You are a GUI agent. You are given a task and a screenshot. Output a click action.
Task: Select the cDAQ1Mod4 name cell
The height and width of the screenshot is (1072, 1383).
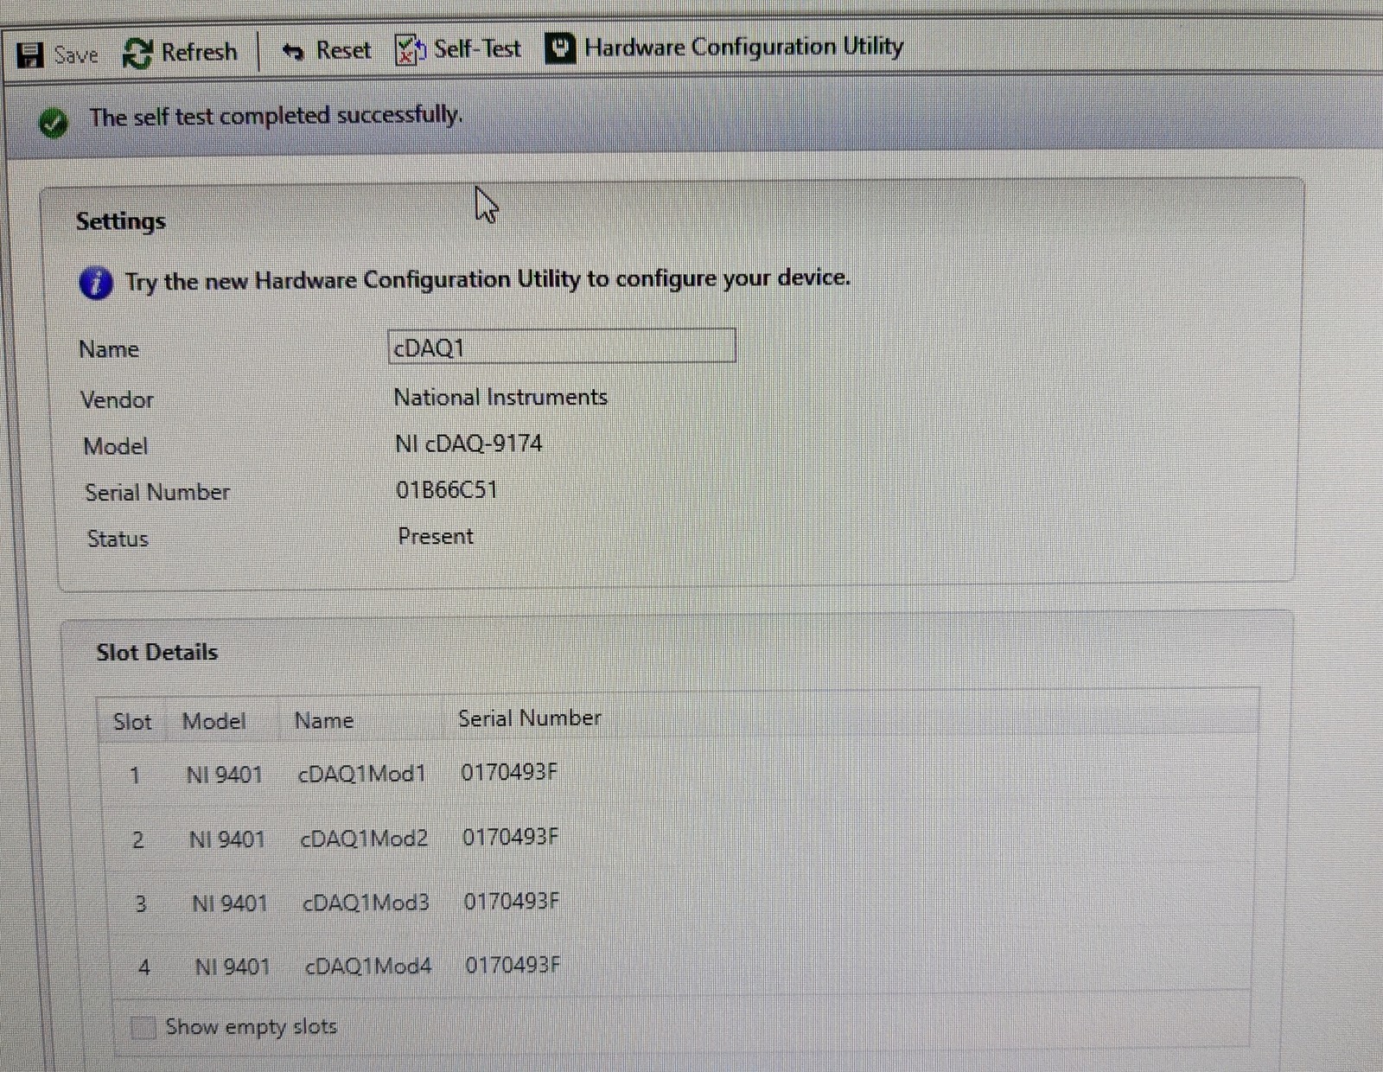[368, 967]
